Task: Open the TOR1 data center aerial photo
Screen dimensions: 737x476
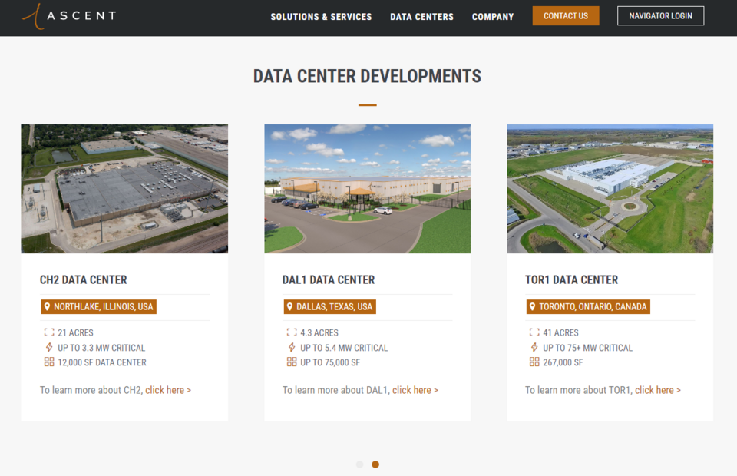Action: coord(610,189)
